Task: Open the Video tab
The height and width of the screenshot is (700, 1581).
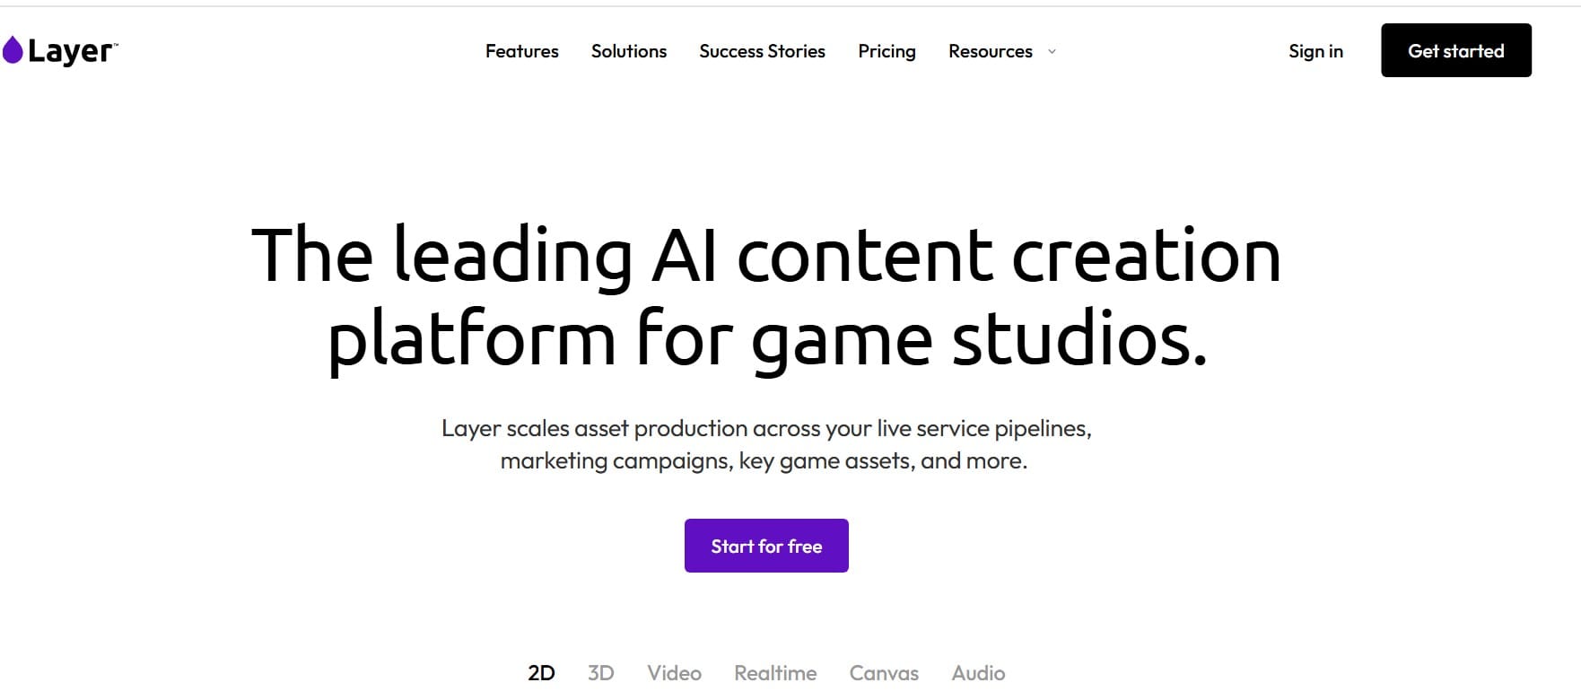Action: [674, 671]
